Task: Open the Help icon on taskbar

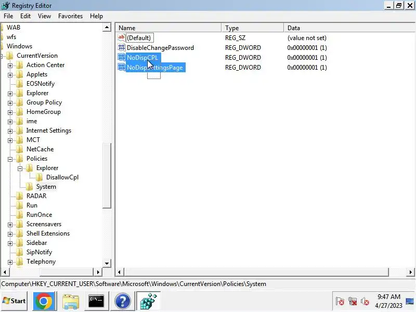Action: (122, 301)
